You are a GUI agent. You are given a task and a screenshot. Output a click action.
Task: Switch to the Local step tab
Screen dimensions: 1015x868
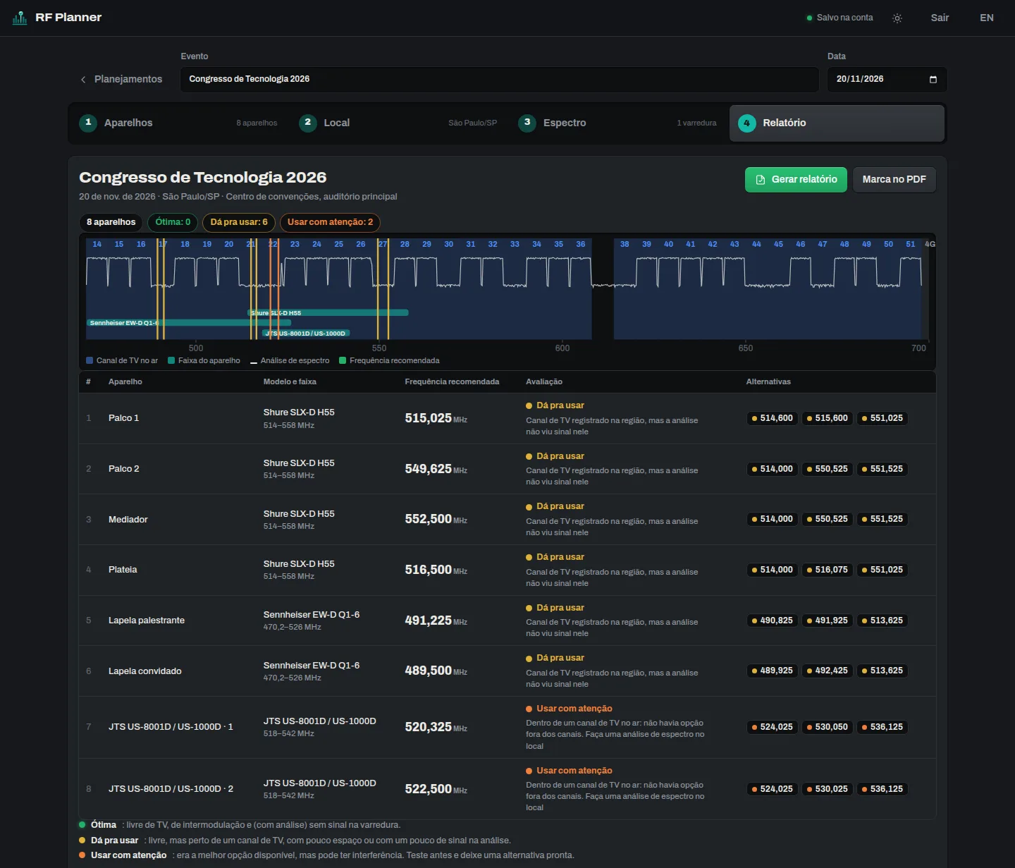(x=398, y=123)
